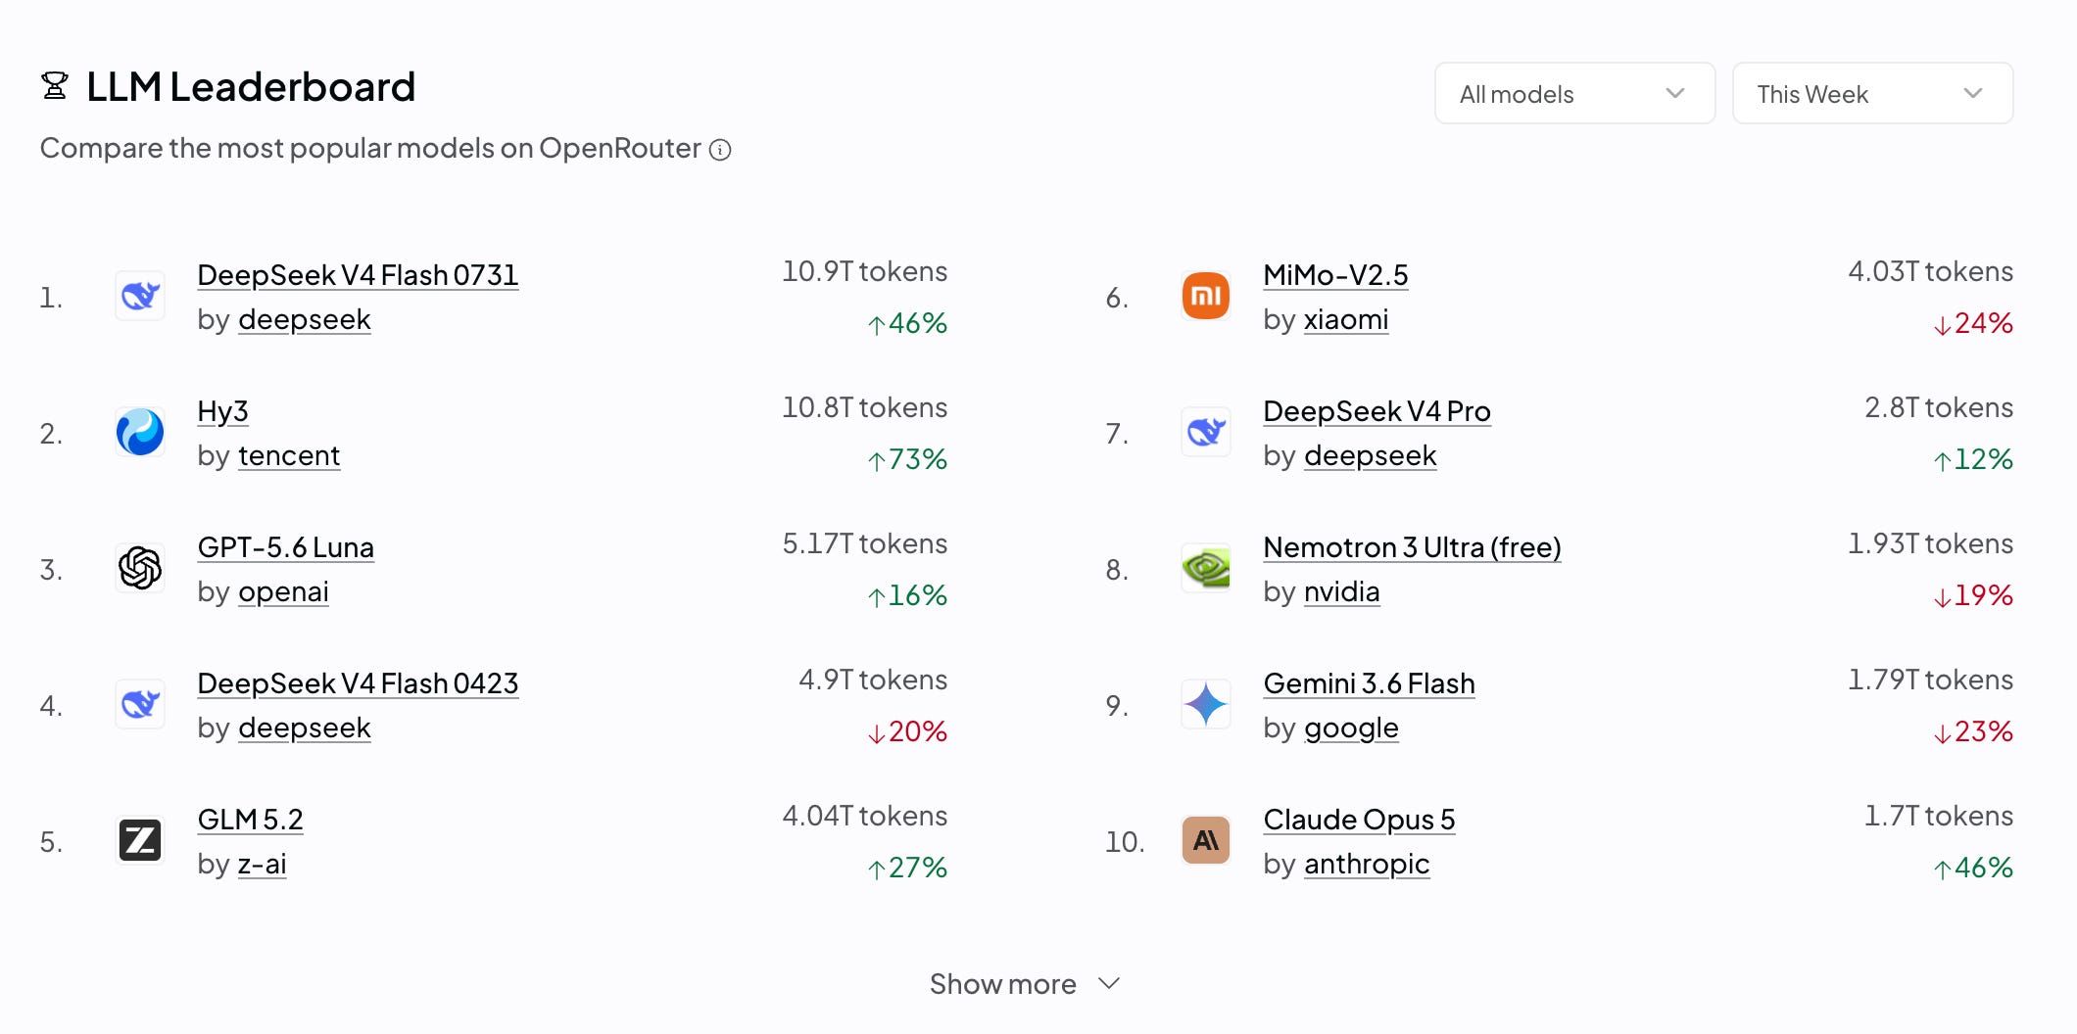Image resolution: width=2077 pixels, height=1034 pixels.
Task: Click the OpenAI logo for GPT-5.6 Luna
Action: (x=140, y=568)
